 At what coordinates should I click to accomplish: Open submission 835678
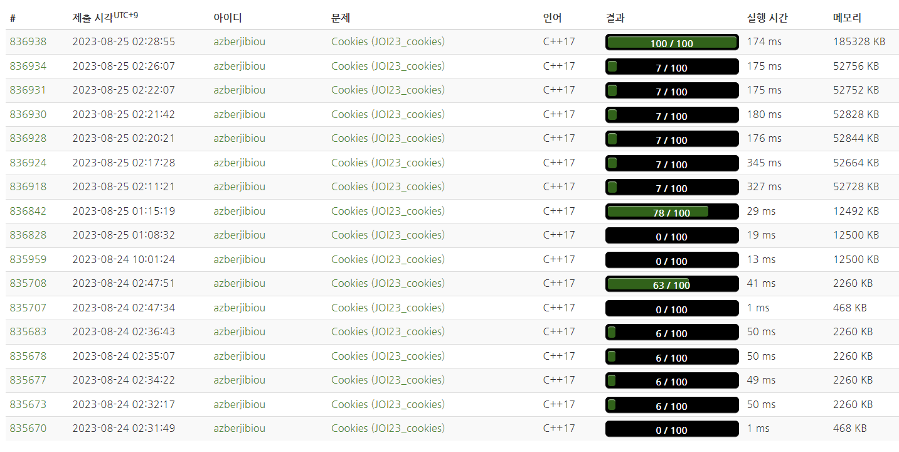(x=28, y=356)
